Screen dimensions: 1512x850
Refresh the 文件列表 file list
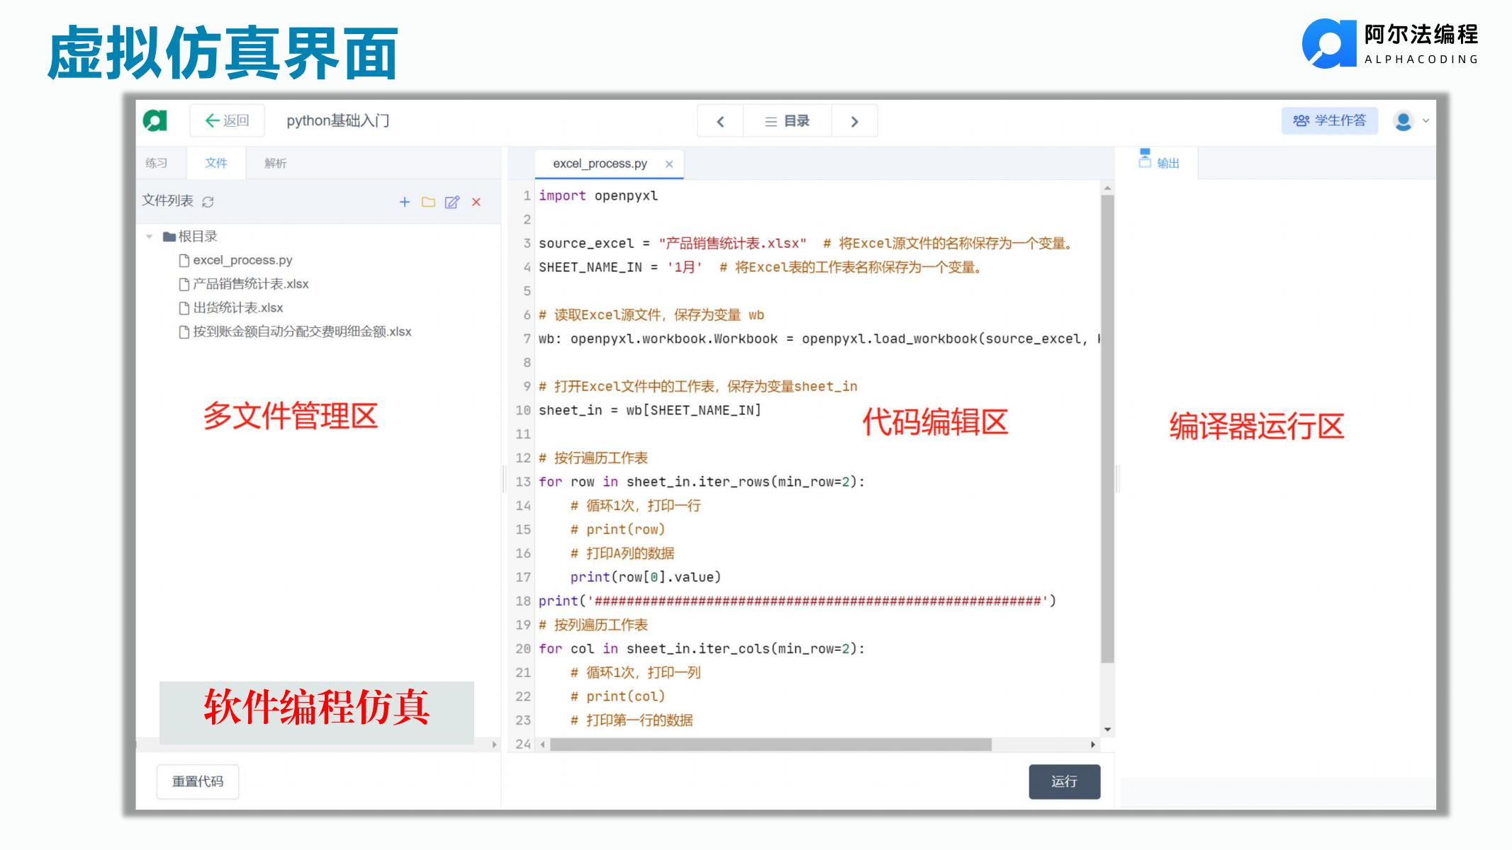(208, 202)
